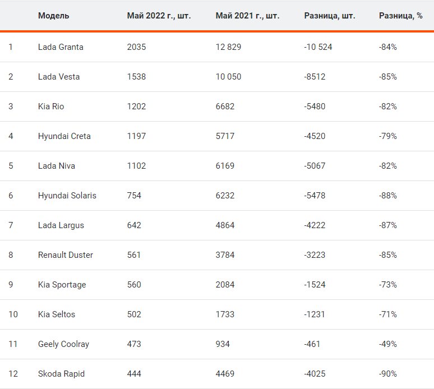Click the Разница, % column header
This screenshot has height=389, width=434.
point(400,16)
